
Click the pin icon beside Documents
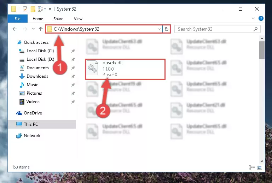point(73,68)
